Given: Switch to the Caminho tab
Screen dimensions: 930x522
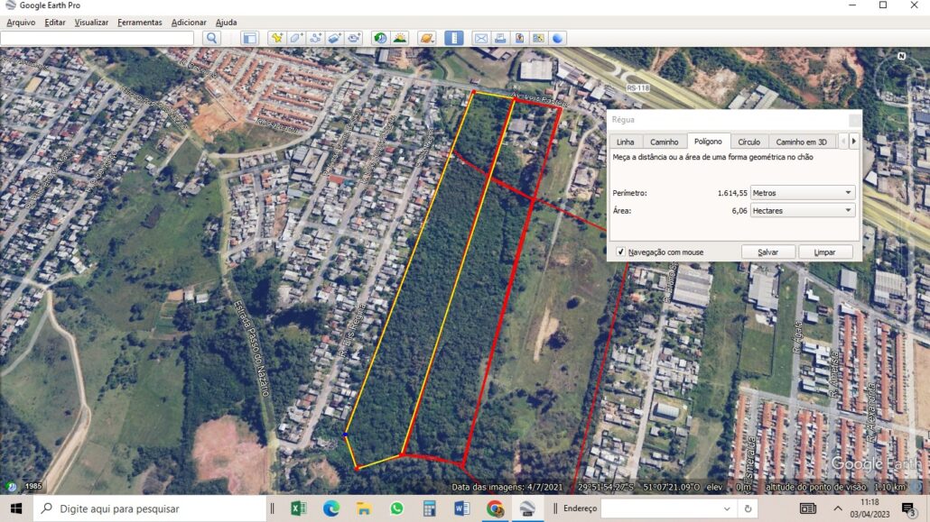Looking at the screenshot, I should coord(664,142).
